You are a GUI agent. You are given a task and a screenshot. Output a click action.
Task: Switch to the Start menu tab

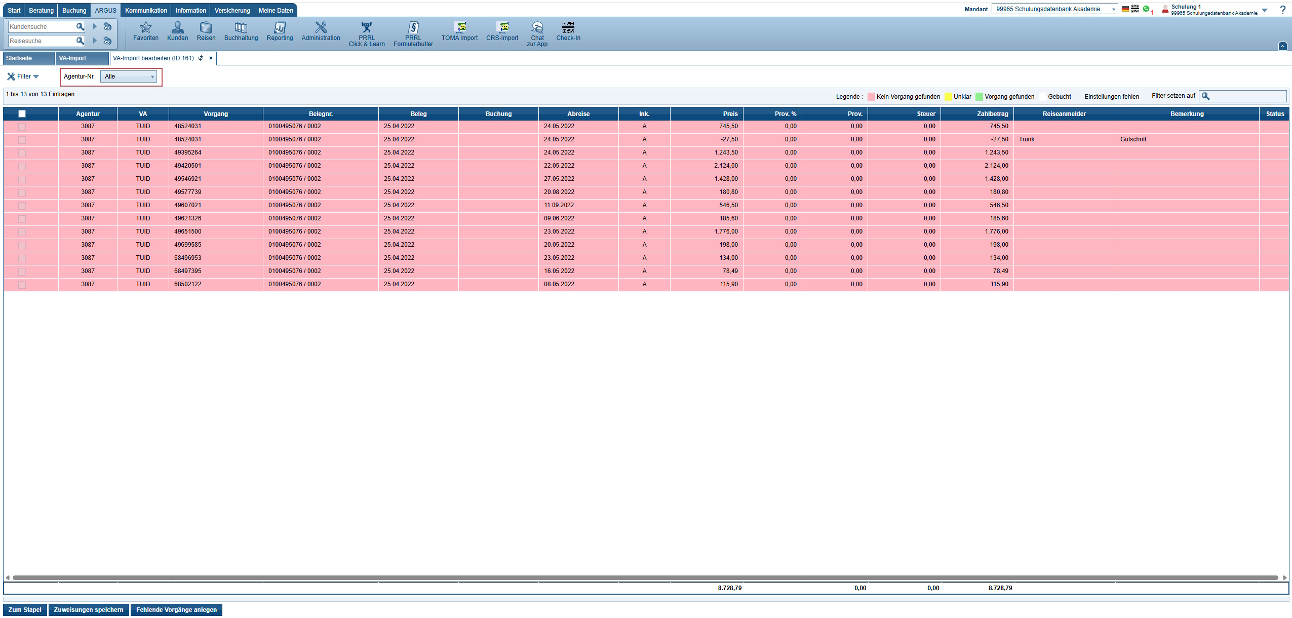tap(14, 10)
